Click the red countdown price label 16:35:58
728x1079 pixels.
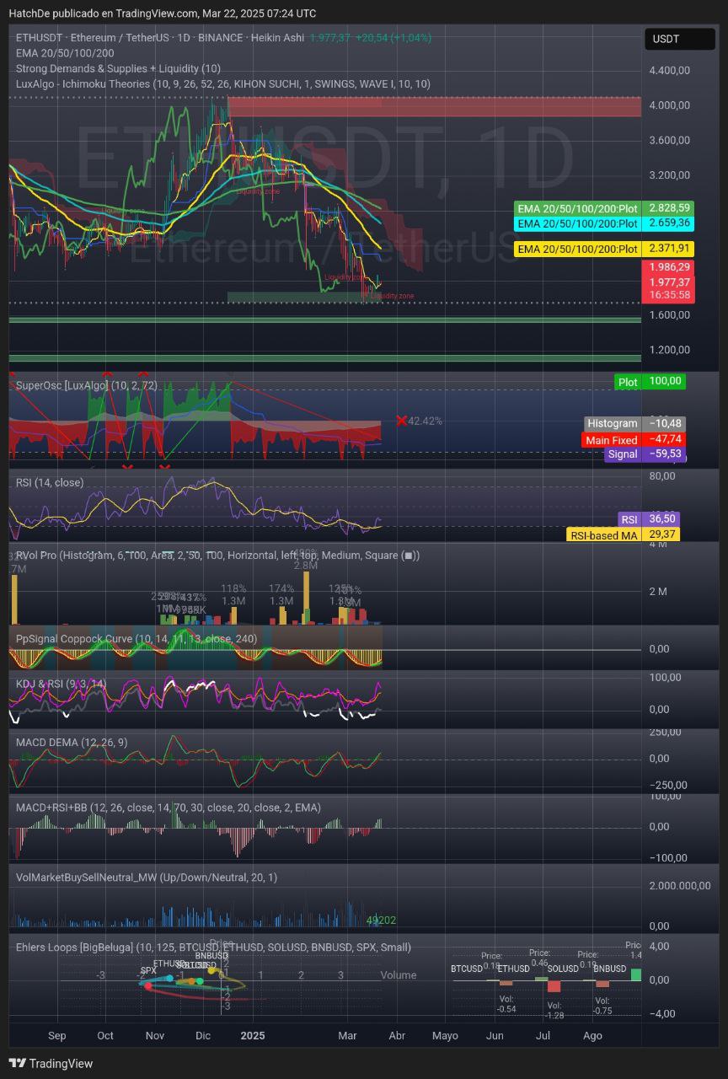coord(670,295)
